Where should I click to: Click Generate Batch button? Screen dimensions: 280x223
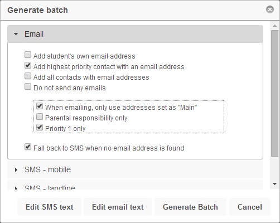click(x=190, y=207)
